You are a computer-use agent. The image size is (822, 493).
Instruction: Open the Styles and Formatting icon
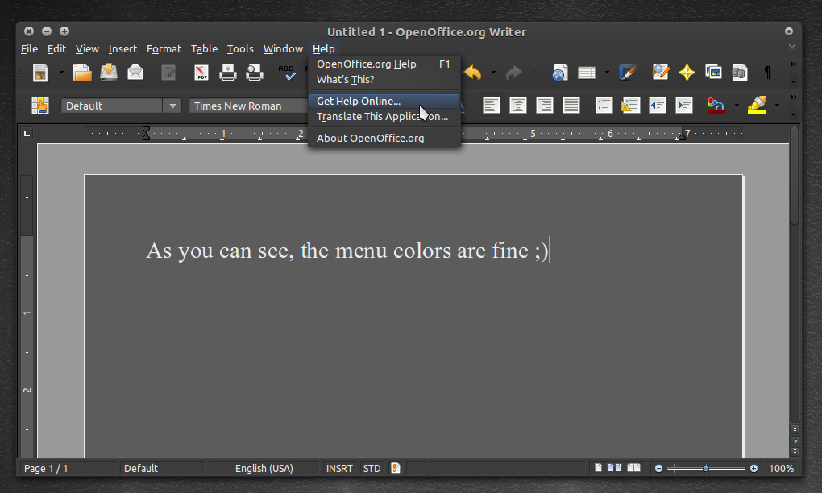coord(39,106)
